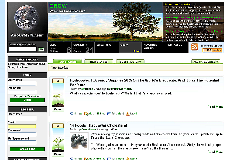Click Report warning icon under Cholesterol story

128,159
